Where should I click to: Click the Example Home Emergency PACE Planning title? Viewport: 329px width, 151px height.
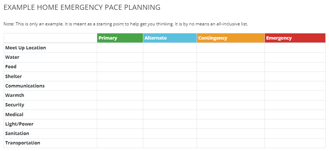(82, 8)
